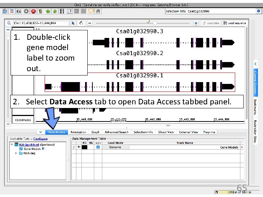Click the BG color cell for Gene Models
This screenshot has height=197, width=263.
pyautogui.click(x=91, y=147)
